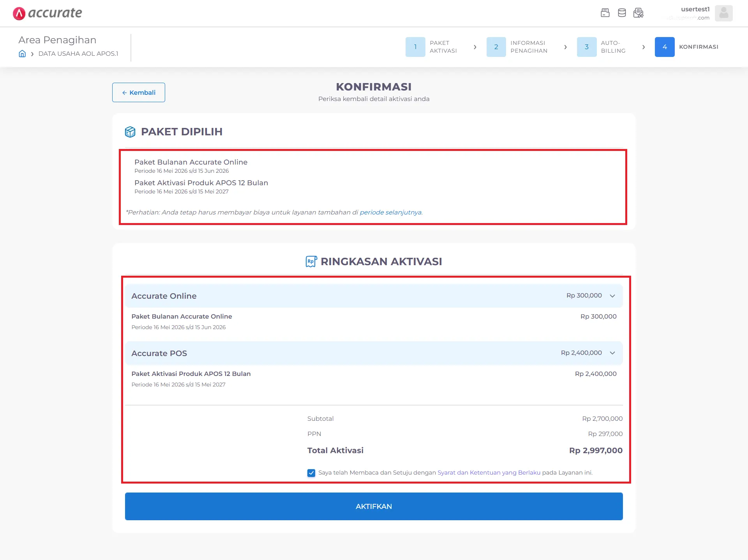Click the Ringkasan Aktivasi Rp receipt icon
The height and width of the screenshot is (560, 748).
pyautogui.click(x=311, y=261)
